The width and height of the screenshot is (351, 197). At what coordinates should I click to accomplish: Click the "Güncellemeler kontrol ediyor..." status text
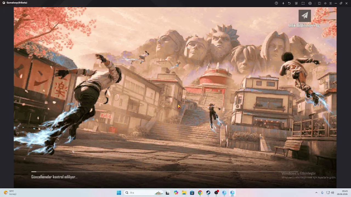[54, 177]
